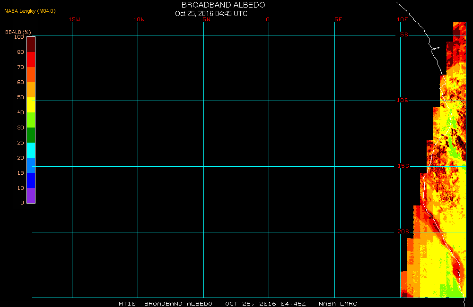The image size is (473, 307).
Task: Click the 10S latitude label
Action: pos(402,100)
